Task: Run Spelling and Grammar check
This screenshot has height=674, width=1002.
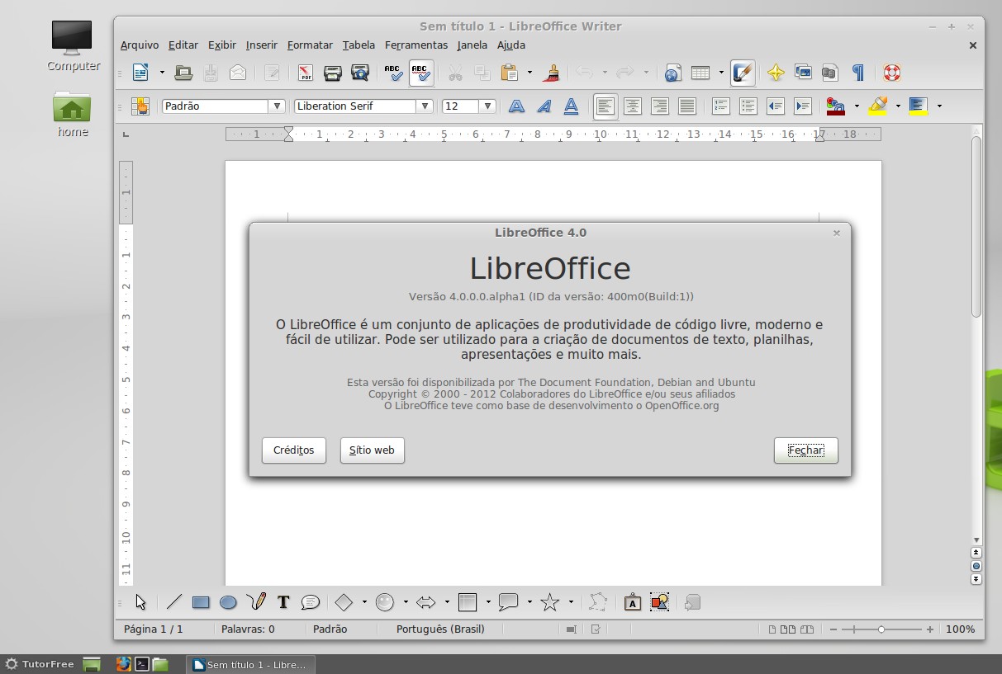Action: pyautogui.click(x=394, y=73)
